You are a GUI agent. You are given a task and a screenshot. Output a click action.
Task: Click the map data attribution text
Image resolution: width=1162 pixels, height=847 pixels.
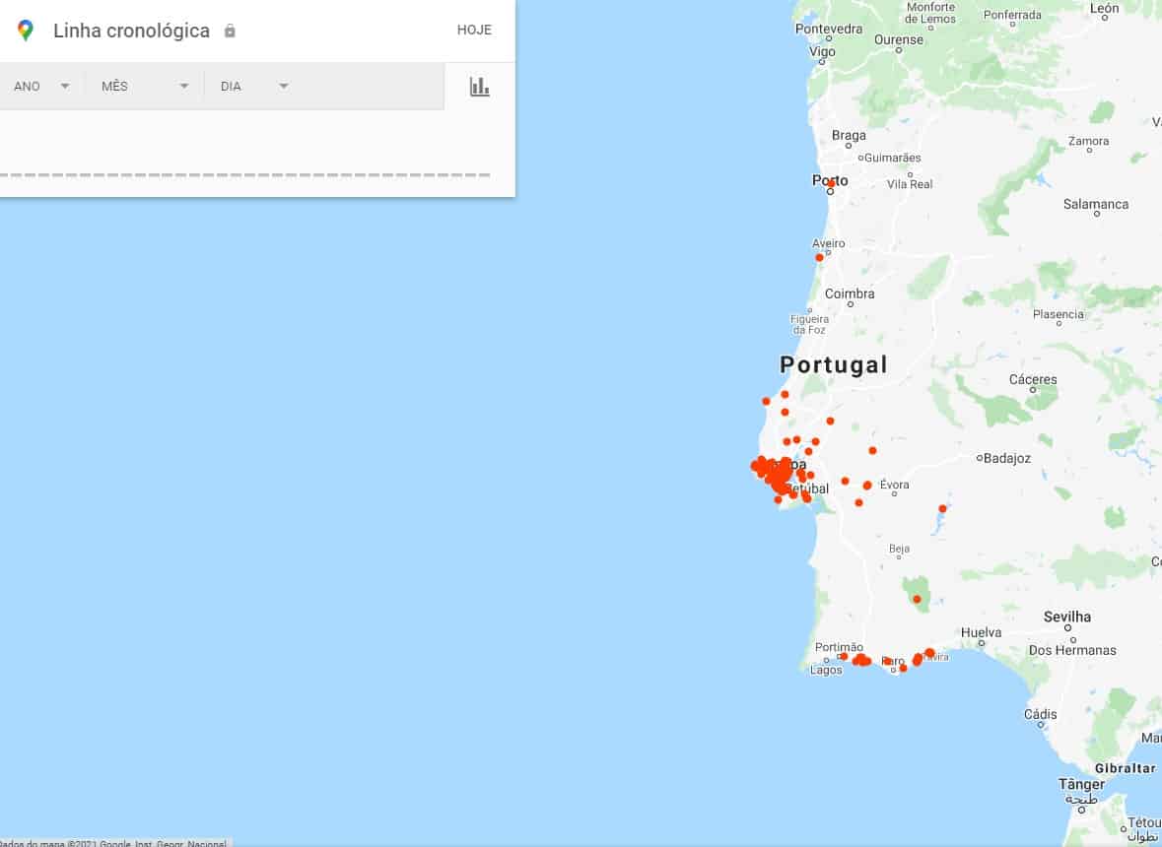[x=113, y=843]
